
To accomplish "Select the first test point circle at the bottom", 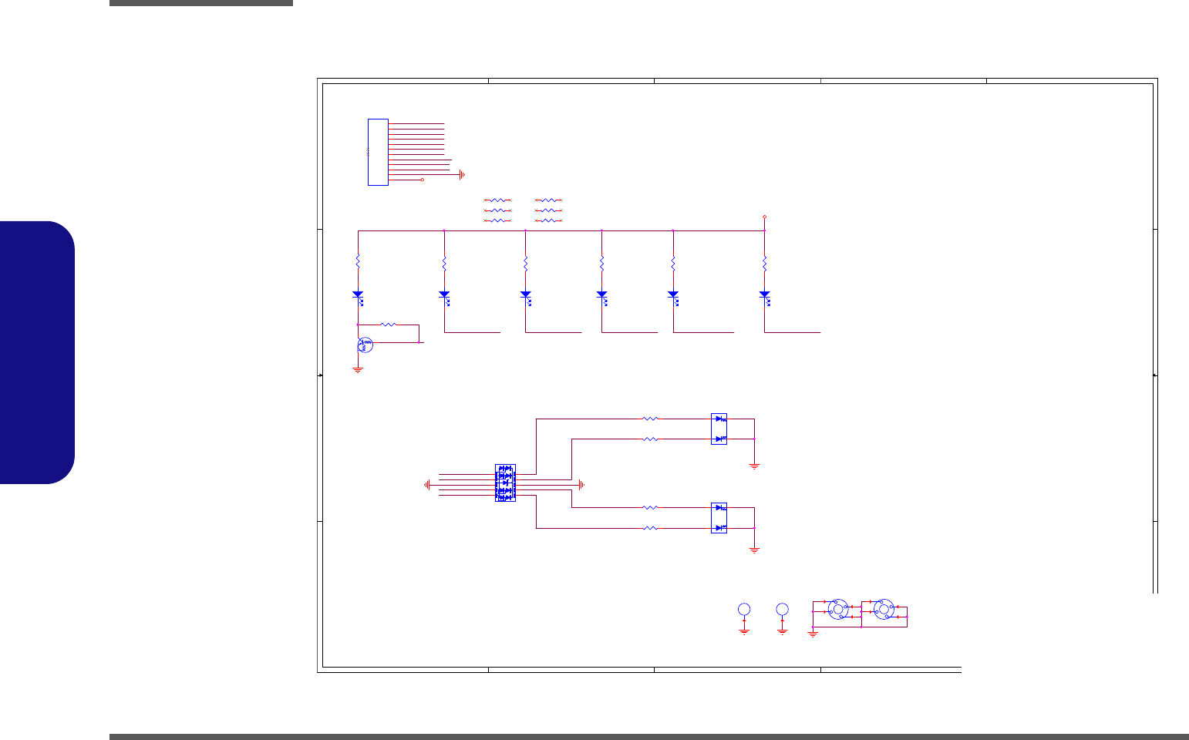I will pyautogui.click(x=744, y=610).
